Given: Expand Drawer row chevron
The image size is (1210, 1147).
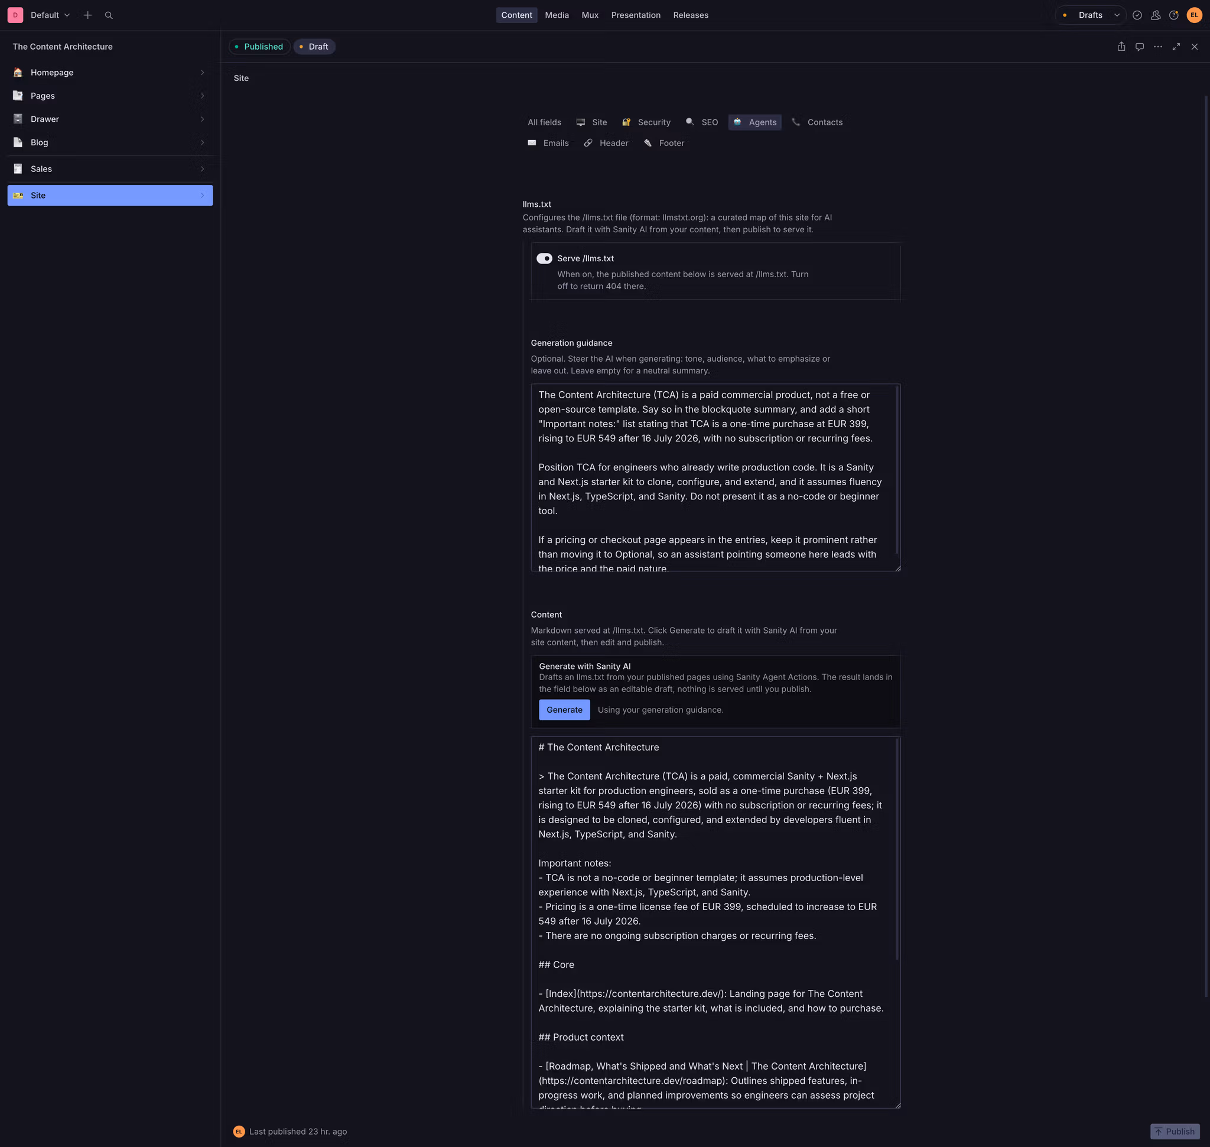Looking at the screenshot, I should point(203,119).
